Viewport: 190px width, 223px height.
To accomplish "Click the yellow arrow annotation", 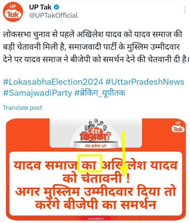I will pyautogui.click(x=123, y=154).
